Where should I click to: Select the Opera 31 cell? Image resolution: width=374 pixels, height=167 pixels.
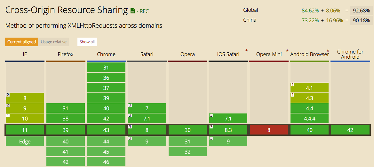click(x=187, y=141)
